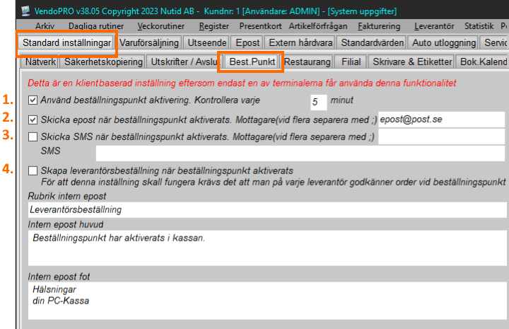Switch to the Varuförsäljning tab
Viewport: 509px width, 329px height.
click(149, 43)
